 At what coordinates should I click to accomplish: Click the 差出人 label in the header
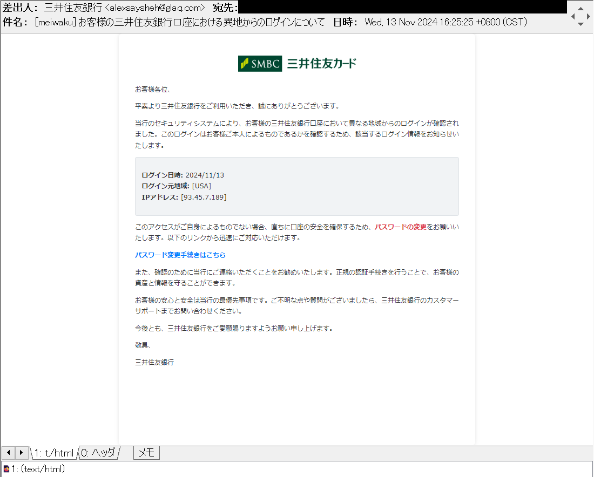(20, 8)
